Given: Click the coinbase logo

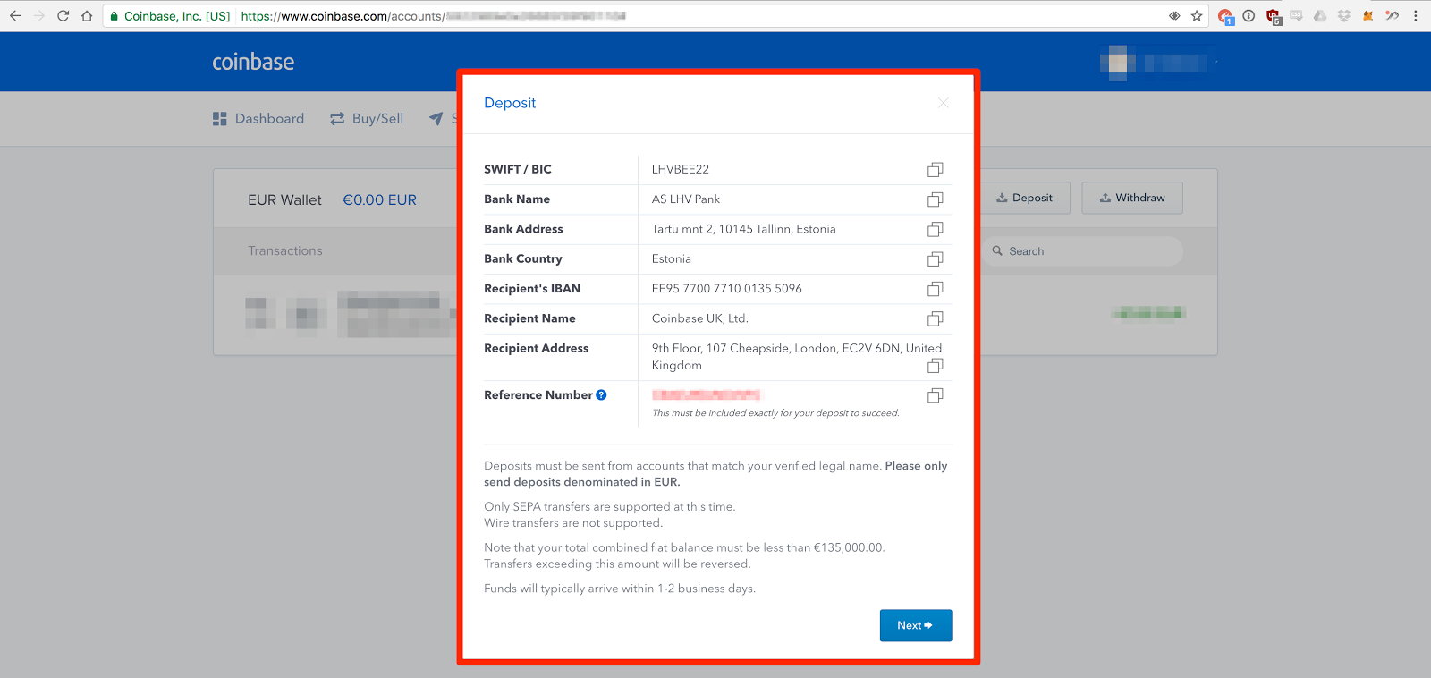Looking at the screenshot, I should pyautogui.click(x=253, y=62).
